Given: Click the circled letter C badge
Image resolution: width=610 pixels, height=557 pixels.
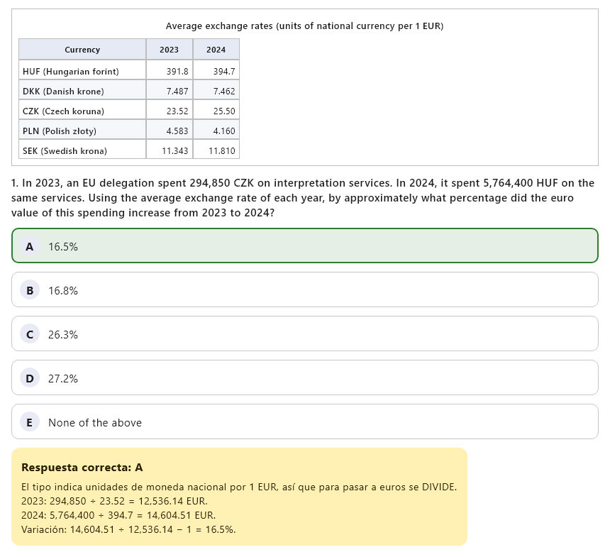Looking at the screenshot, I should pyautogui.click(x=30, y=334).
